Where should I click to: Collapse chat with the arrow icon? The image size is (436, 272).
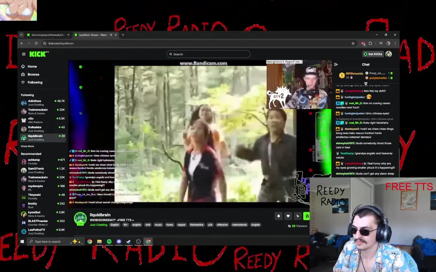[336, 65]
